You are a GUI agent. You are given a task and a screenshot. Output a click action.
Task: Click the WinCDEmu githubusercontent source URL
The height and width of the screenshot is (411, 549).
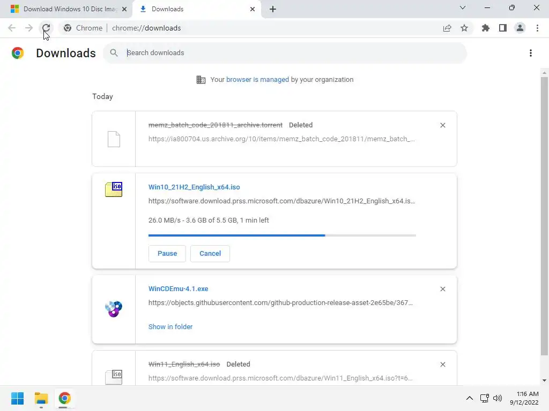click(280, 303)
